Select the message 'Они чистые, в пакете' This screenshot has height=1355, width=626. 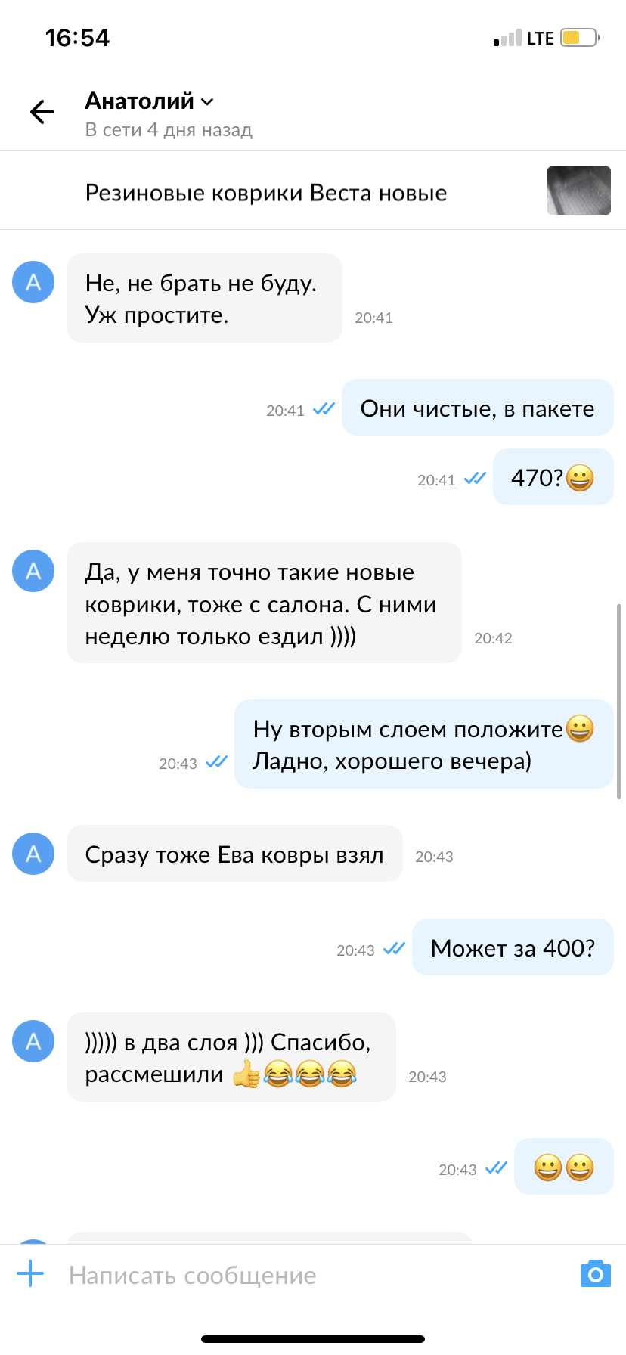478,408
